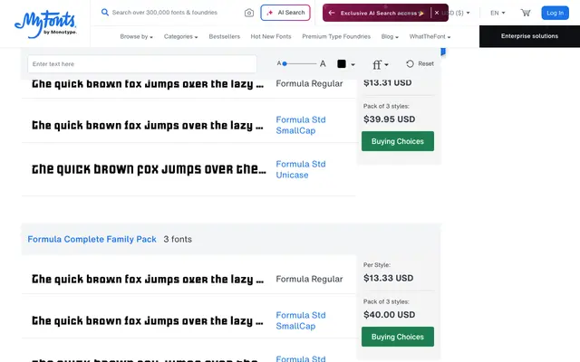Expand the Categories menu
Screen dimensions: 580x362
180,36
